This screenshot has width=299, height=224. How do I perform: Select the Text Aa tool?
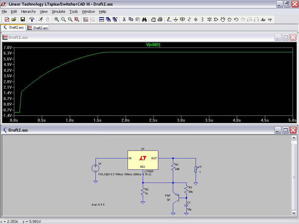(263, 19)
